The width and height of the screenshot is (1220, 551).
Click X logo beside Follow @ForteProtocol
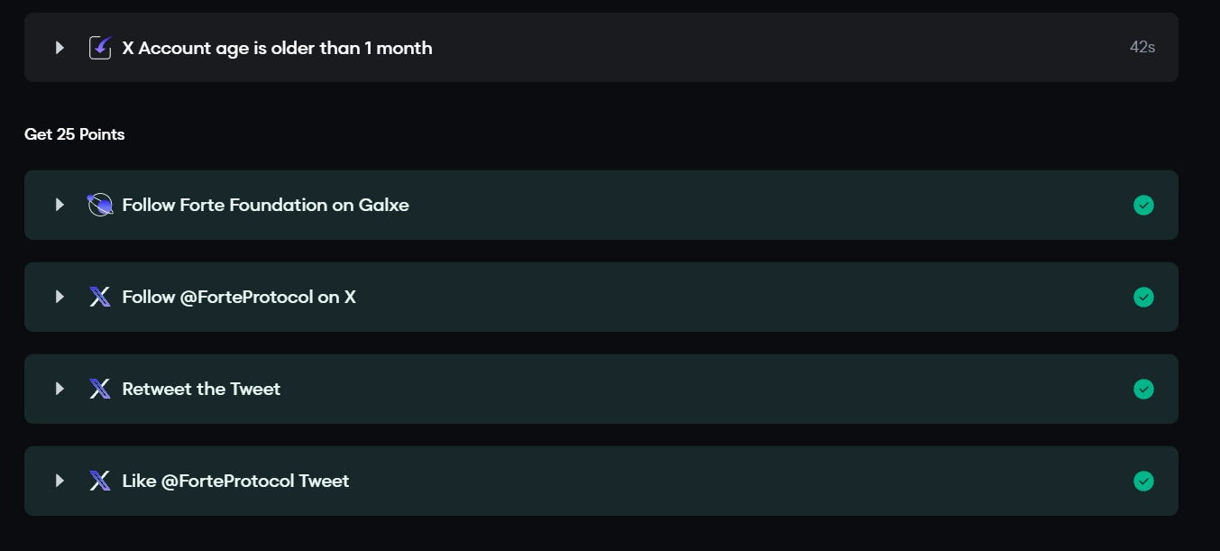(100, 297)
